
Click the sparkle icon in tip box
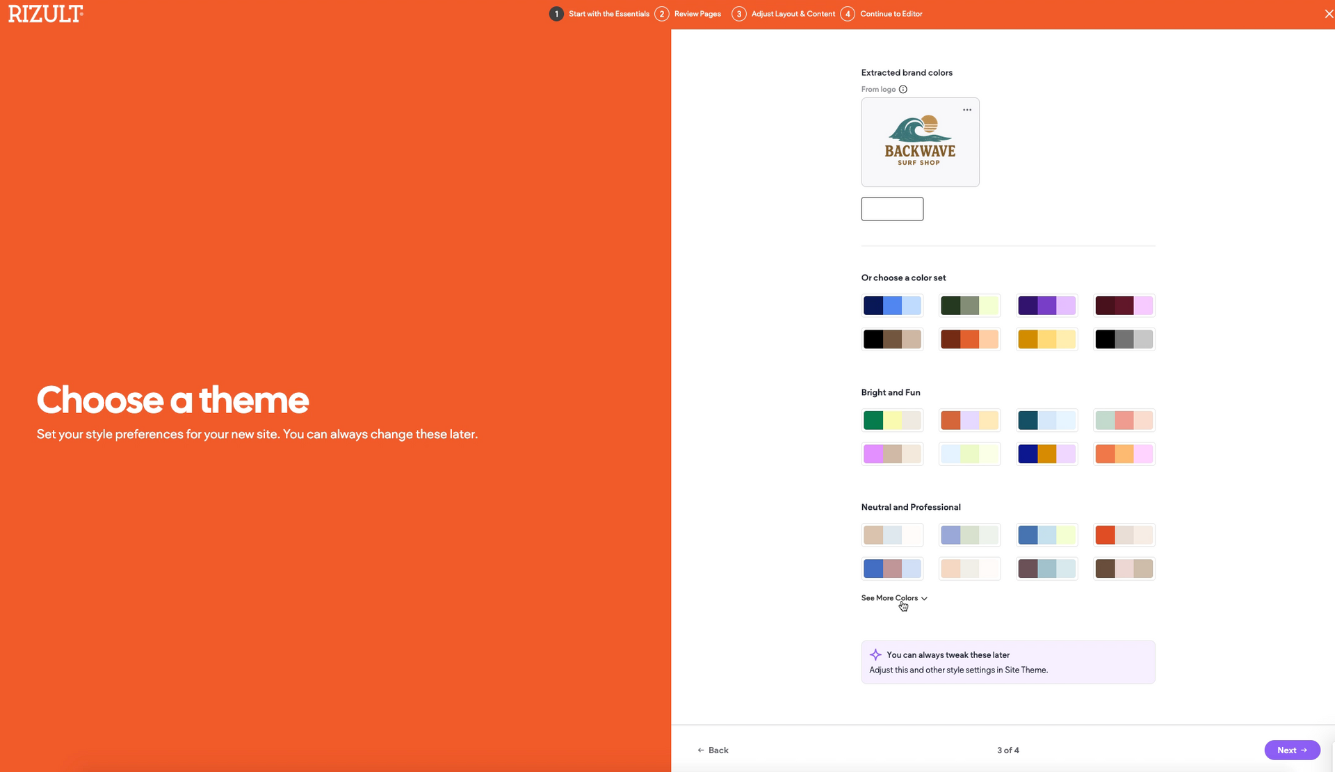coord(875,654)
